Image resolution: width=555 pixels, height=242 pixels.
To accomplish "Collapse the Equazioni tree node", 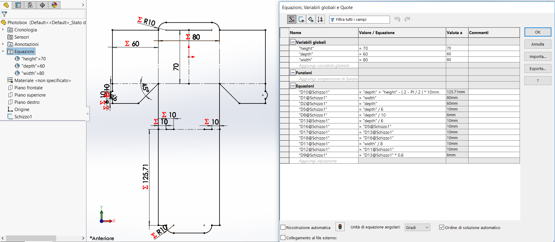I will click(3, 51).
